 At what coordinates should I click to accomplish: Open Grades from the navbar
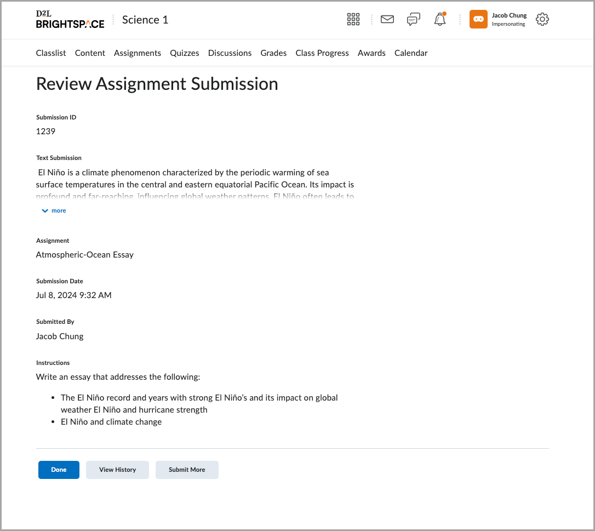pyautogui.click(x=273, y=53)
